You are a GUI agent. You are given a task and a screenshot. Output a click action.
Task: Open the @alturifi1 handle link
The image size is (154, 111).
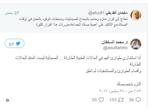tap(97, 13)
